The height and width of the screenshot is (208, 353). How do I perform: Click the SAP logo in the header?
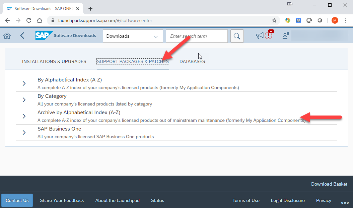coord(44,35)
